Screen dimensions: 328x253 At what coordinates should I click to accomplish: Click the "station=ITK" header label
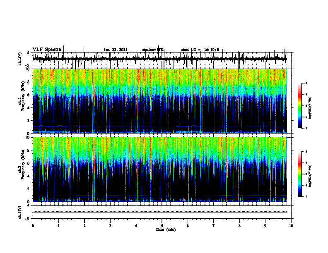[153, 50]
